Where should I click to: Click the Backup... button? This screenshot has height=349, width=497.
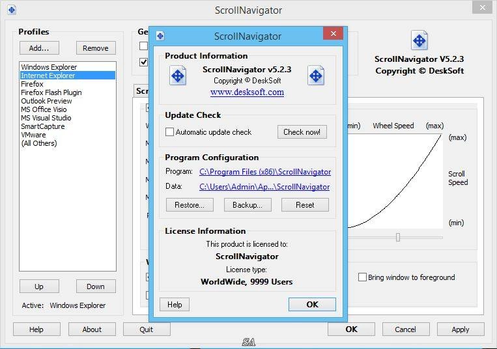pyautogui.click(x=248, y=205)
